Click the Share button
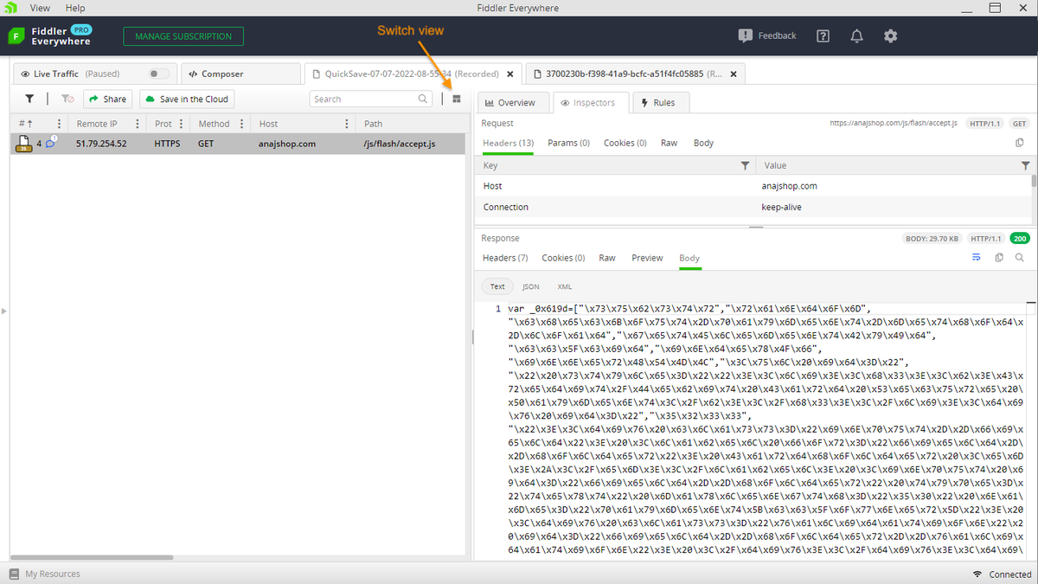The width and height of the screenshot is (1038, 584). pos(107,99)
